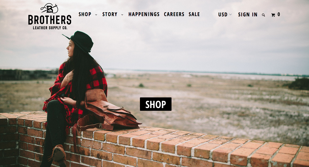The height and width of the screenshot is (167, 309).
Task: Open the USD currency dropdown
Action: click(x=225, y=15)
